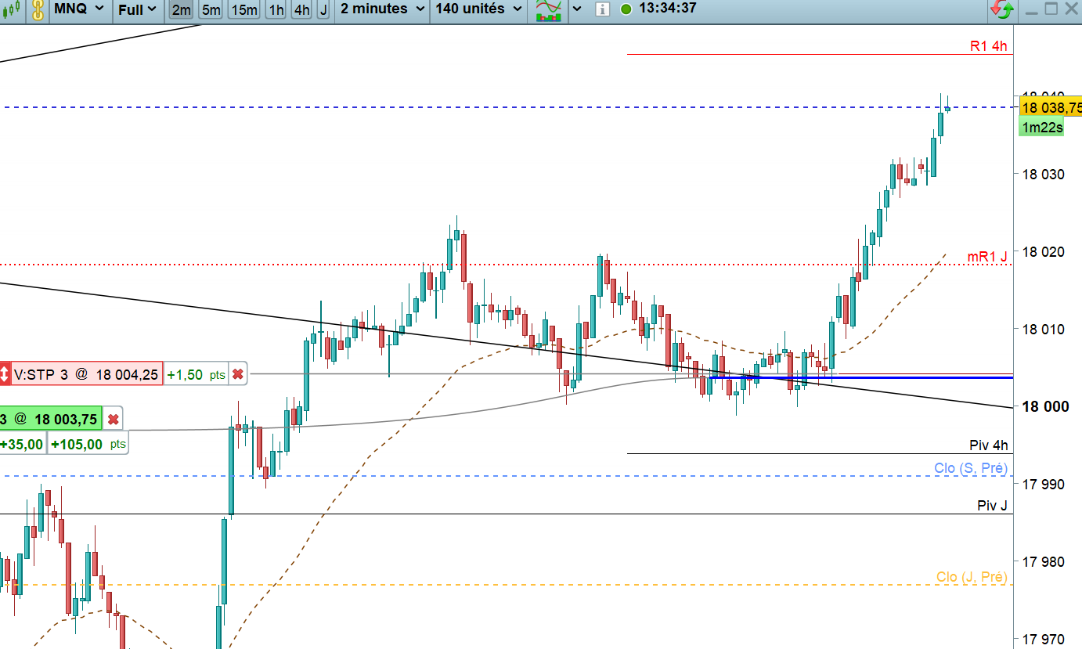Screen dimensions: 1082x649
Task: Click the 18 020 price axis label
Action: point(1043,251)
